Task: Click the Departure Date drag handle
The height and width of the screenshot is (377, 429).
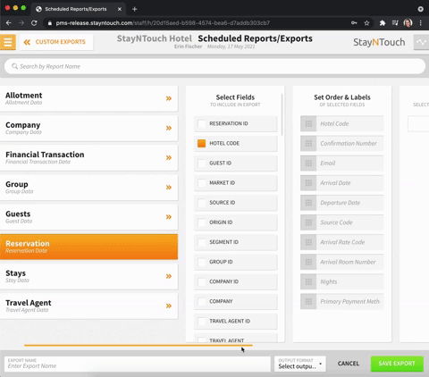Action: pos(308,203)
